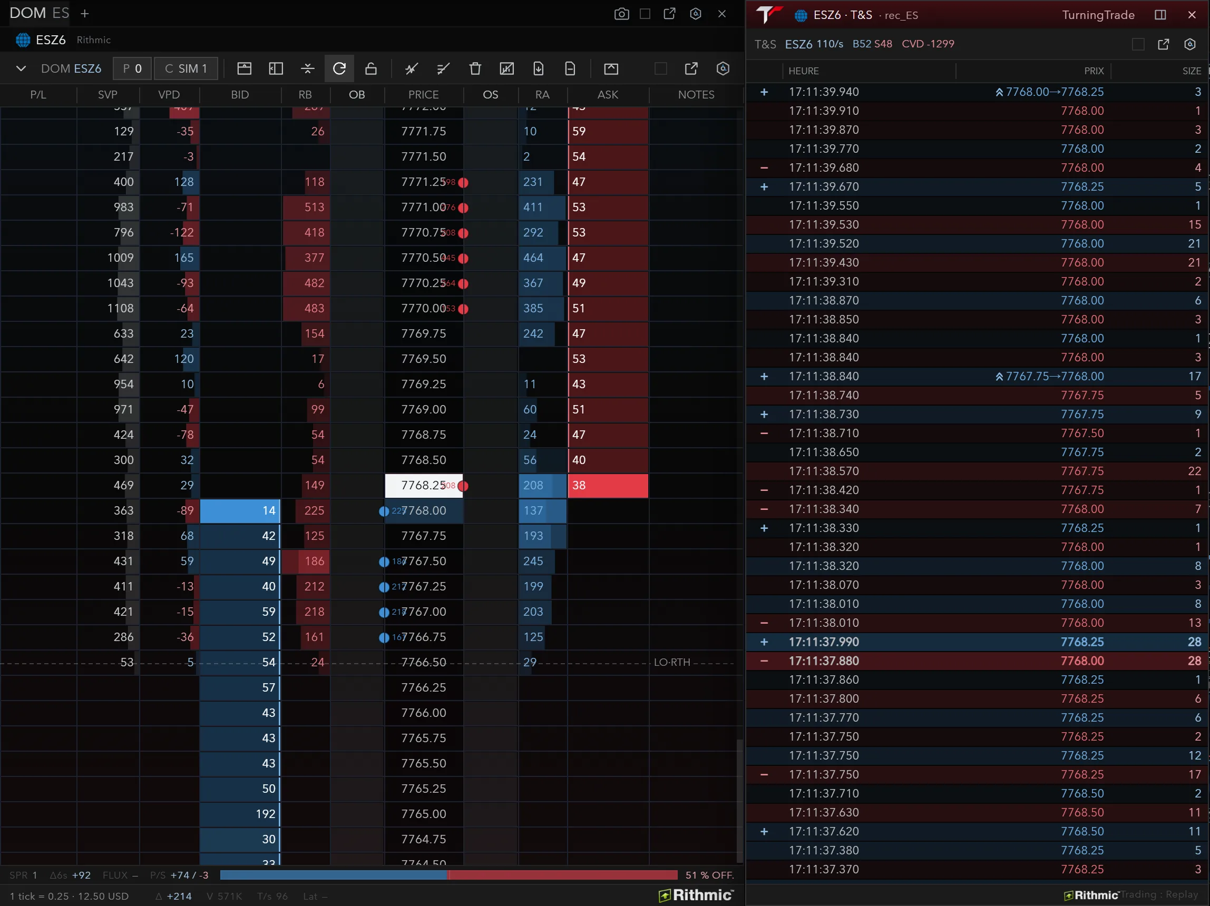
Task: Toggle the unlock padlock icon in DOM toolbar
Action: [x=371, y=68]
